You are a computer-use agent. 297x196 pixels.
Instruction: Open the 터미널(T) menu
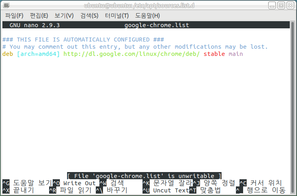click(x=117, y=16)
